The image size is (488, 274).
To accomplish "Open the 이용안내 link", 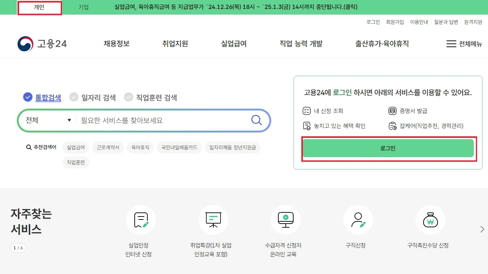I will coord(419,22).
